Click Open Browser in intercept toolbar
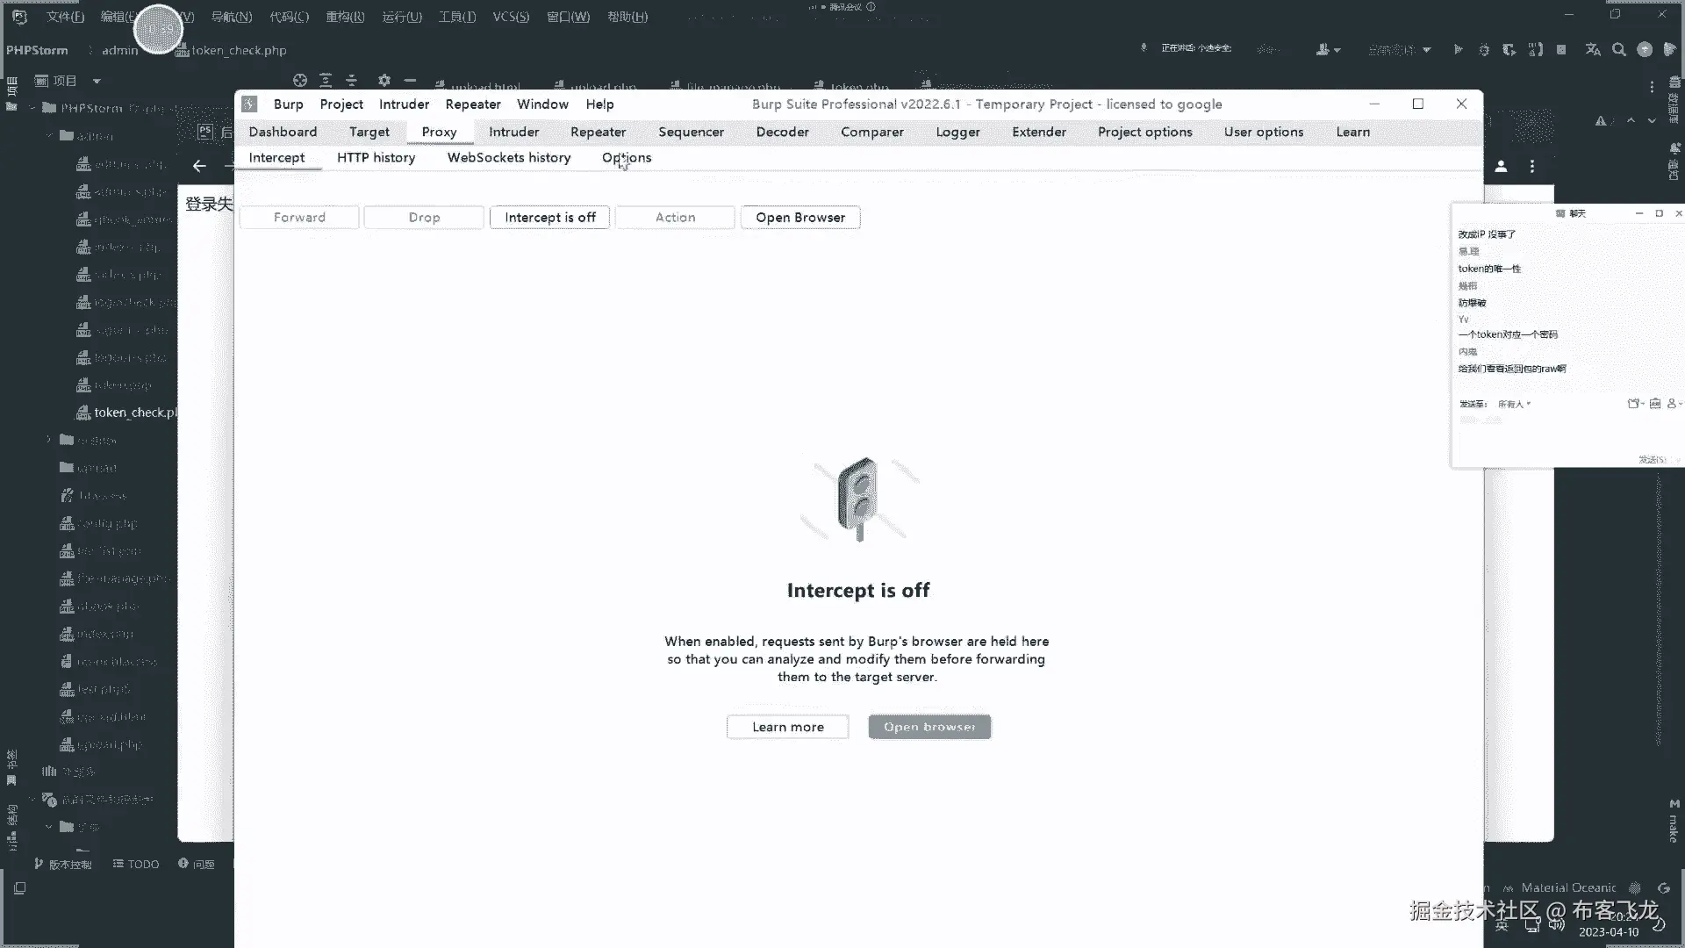The width and height of the screenshot is (1685, 948). [799, 217]
